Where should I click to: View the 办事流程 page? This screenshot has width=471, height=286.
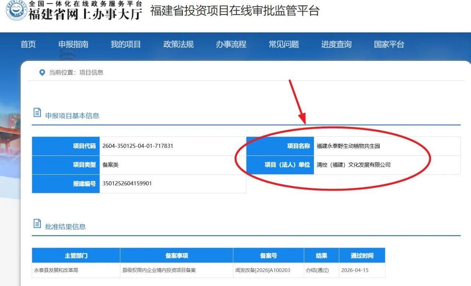230,44
